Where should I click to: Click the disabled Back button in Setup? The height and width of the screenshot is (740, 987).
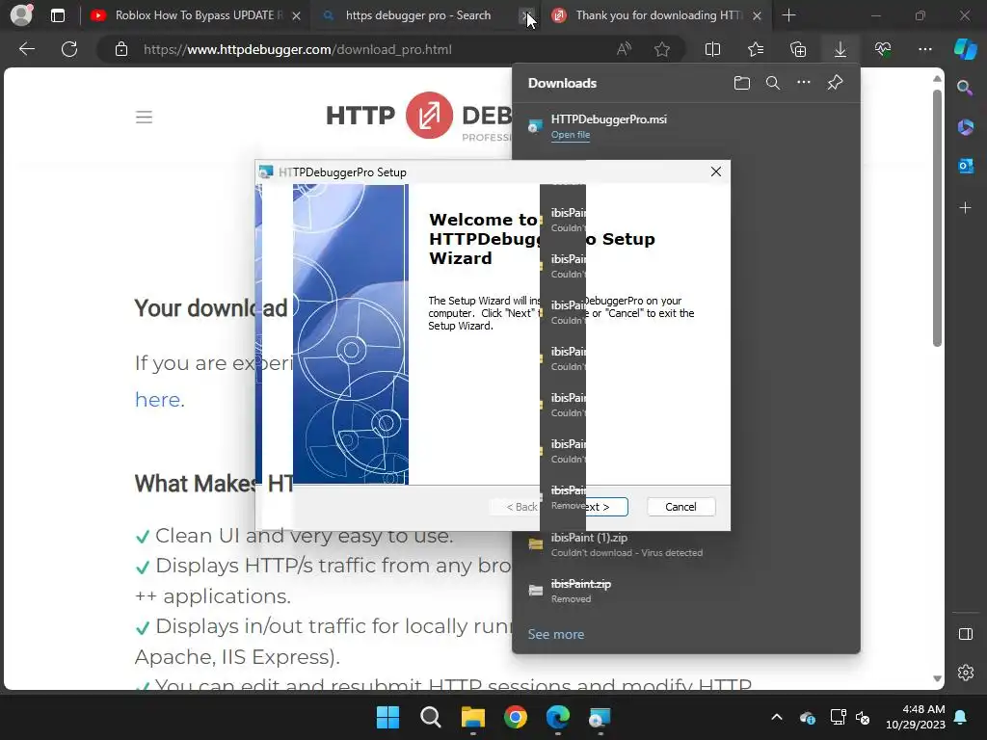point(515,507)
